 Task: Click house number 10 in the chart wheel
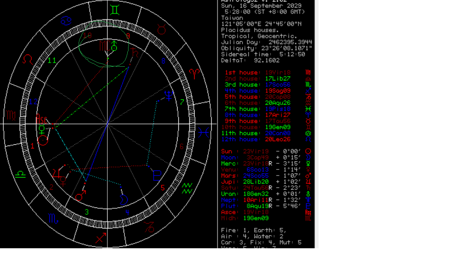tap(87, 36)
